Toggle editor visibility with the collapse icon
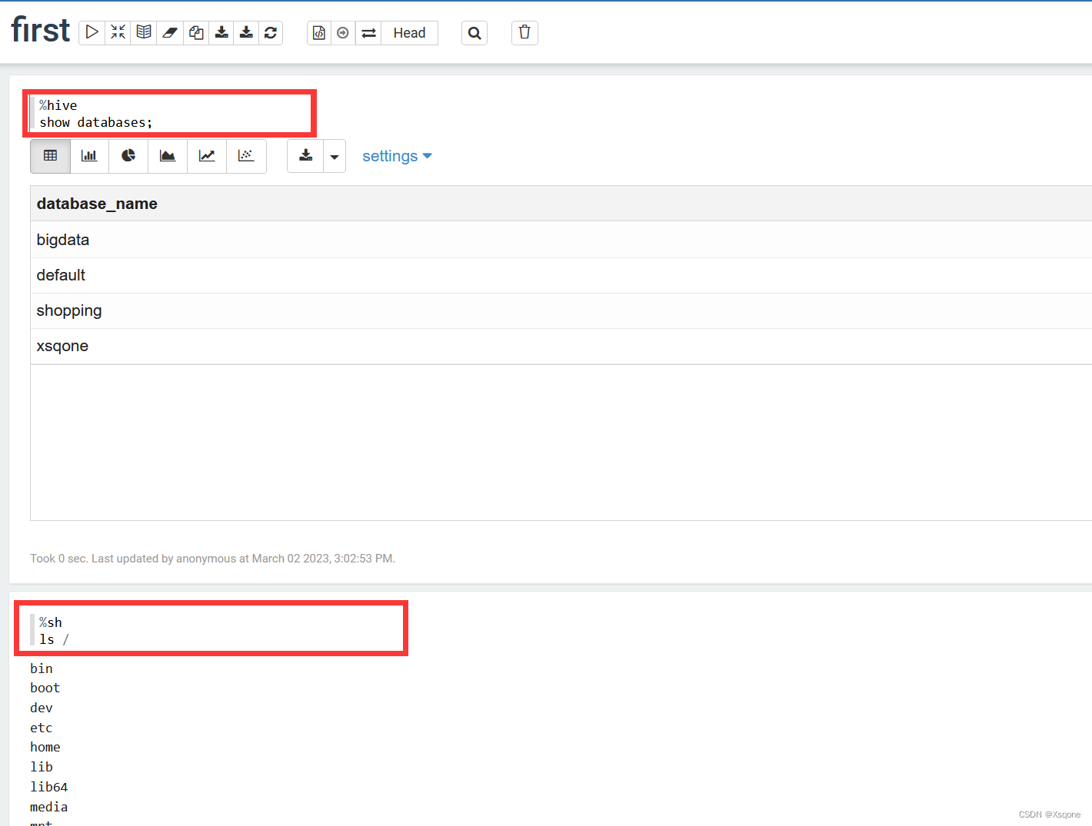The image size is (1092, 826). 118,32
